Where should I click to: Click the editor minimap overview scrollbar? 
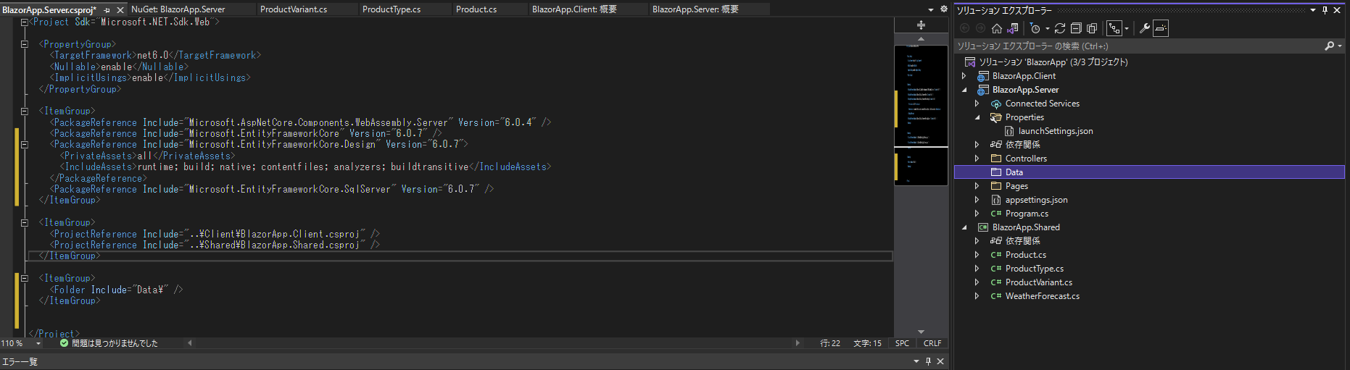(921, 116)
